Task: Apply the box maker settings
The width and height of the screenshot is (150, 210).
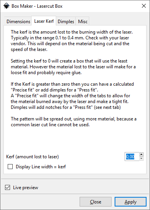Action: click(130, 202)
